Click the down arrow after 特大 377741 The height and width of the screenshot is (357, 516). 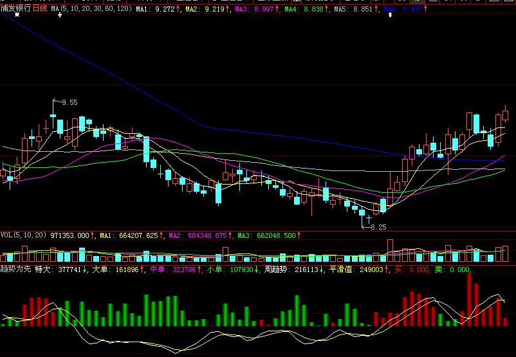pyautogui.click(x=85, y=270)
